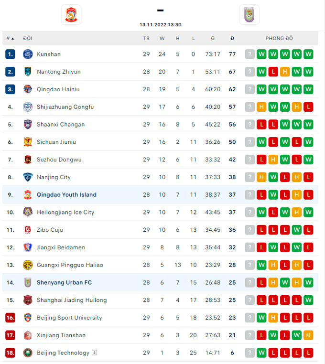Click the question mark badge in Kunshan's row
This screenshot has height=364, width=325.
(249, 54)
